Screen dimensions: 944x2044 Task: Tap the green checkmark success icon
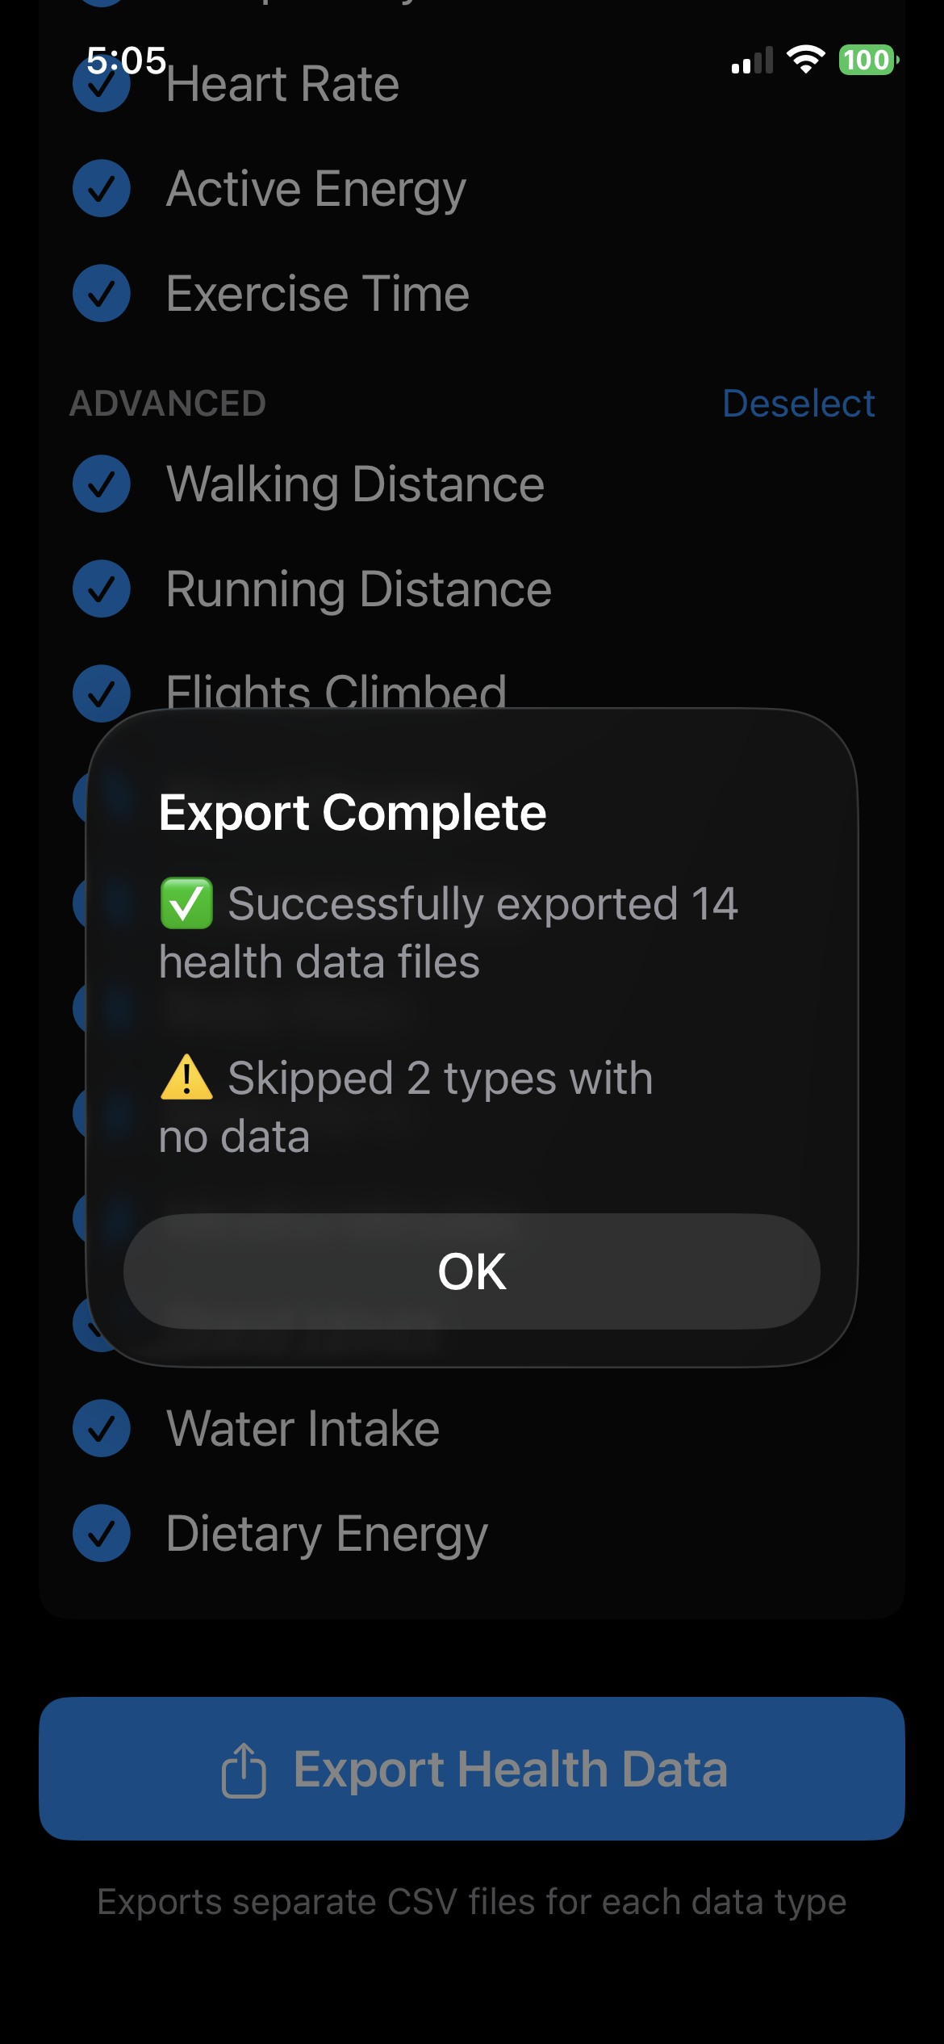pos(186,903)
